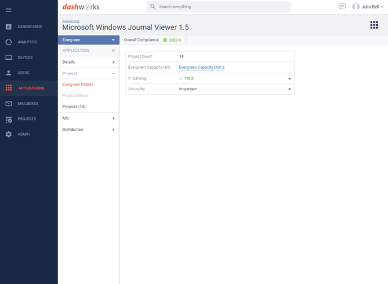Image resolution: width=388 pixels, height=284 pixels.
Task: Collapse the Projects section chevron
Action: (x=113, y=73)
